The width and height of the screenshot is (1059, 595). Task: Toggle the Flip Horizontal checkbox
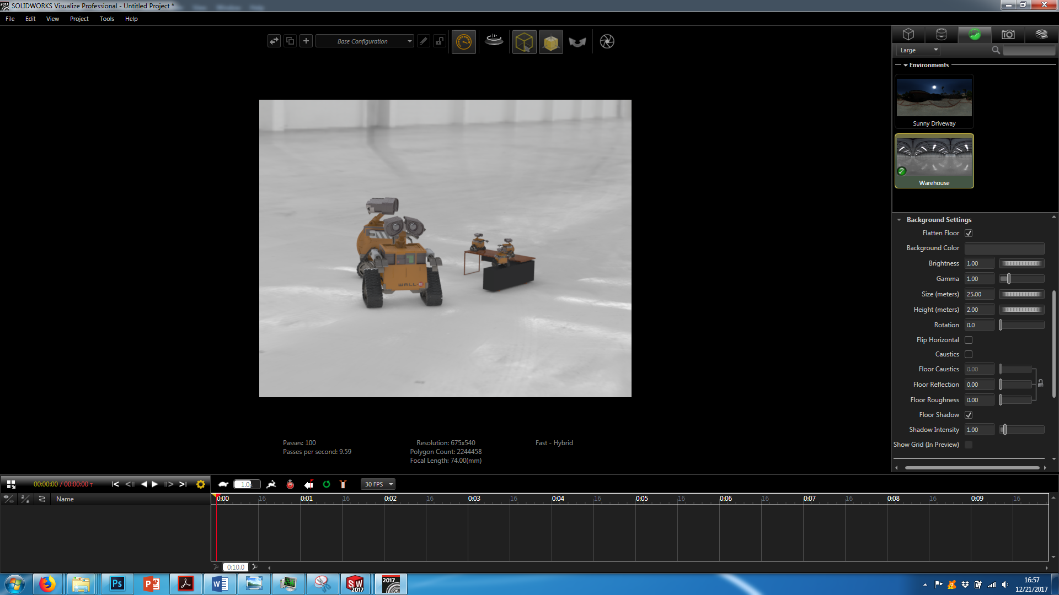969,340
